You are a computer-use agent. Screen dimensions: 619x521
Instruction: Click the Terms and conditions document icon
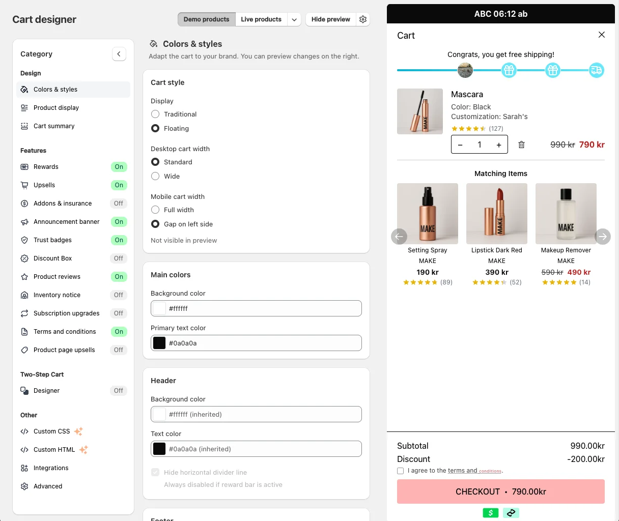[x=24, y=332]
